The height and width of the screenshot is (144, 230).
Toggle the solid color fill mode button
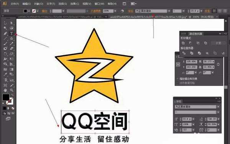click(5, 108)
